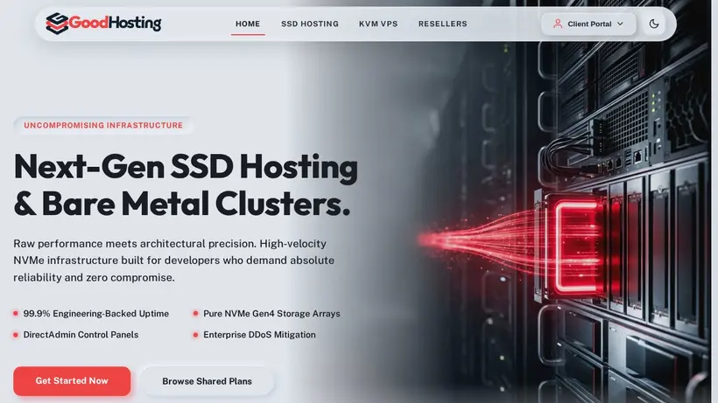Open the KVM VPS menu item
This screenshot has width=718, height=403.
[x=378, y=24]
